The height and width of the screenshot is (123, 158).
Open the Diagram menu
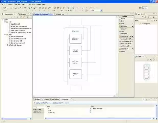click(x=10, y=4)
